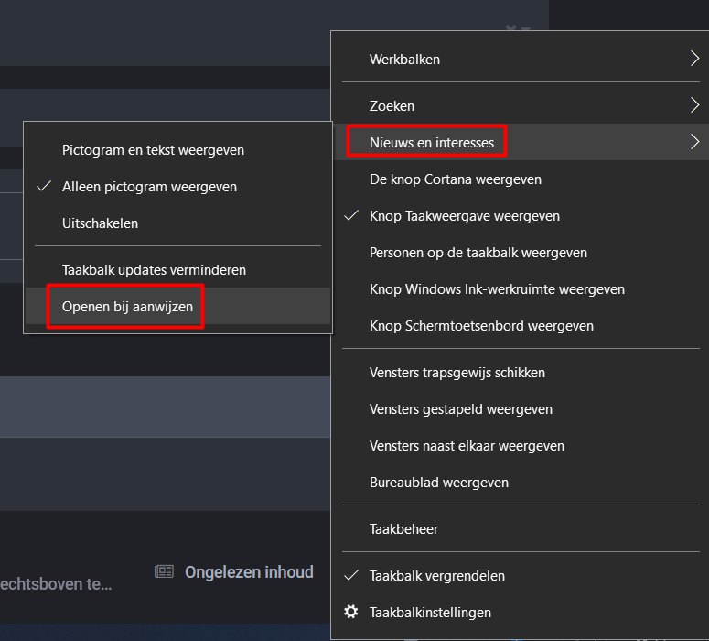The width and height of the screenshot is (709, 641).
Task: Click the Ongelezen inhoud newspaper icon
Action: coord(164,572)
